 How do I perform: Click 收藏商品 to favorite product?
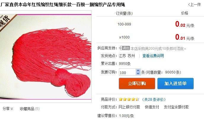(x=30, y=109)
